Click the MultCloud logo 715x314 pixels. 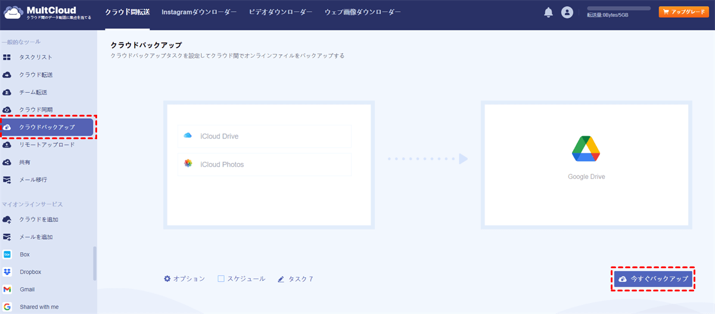[48, 12]
